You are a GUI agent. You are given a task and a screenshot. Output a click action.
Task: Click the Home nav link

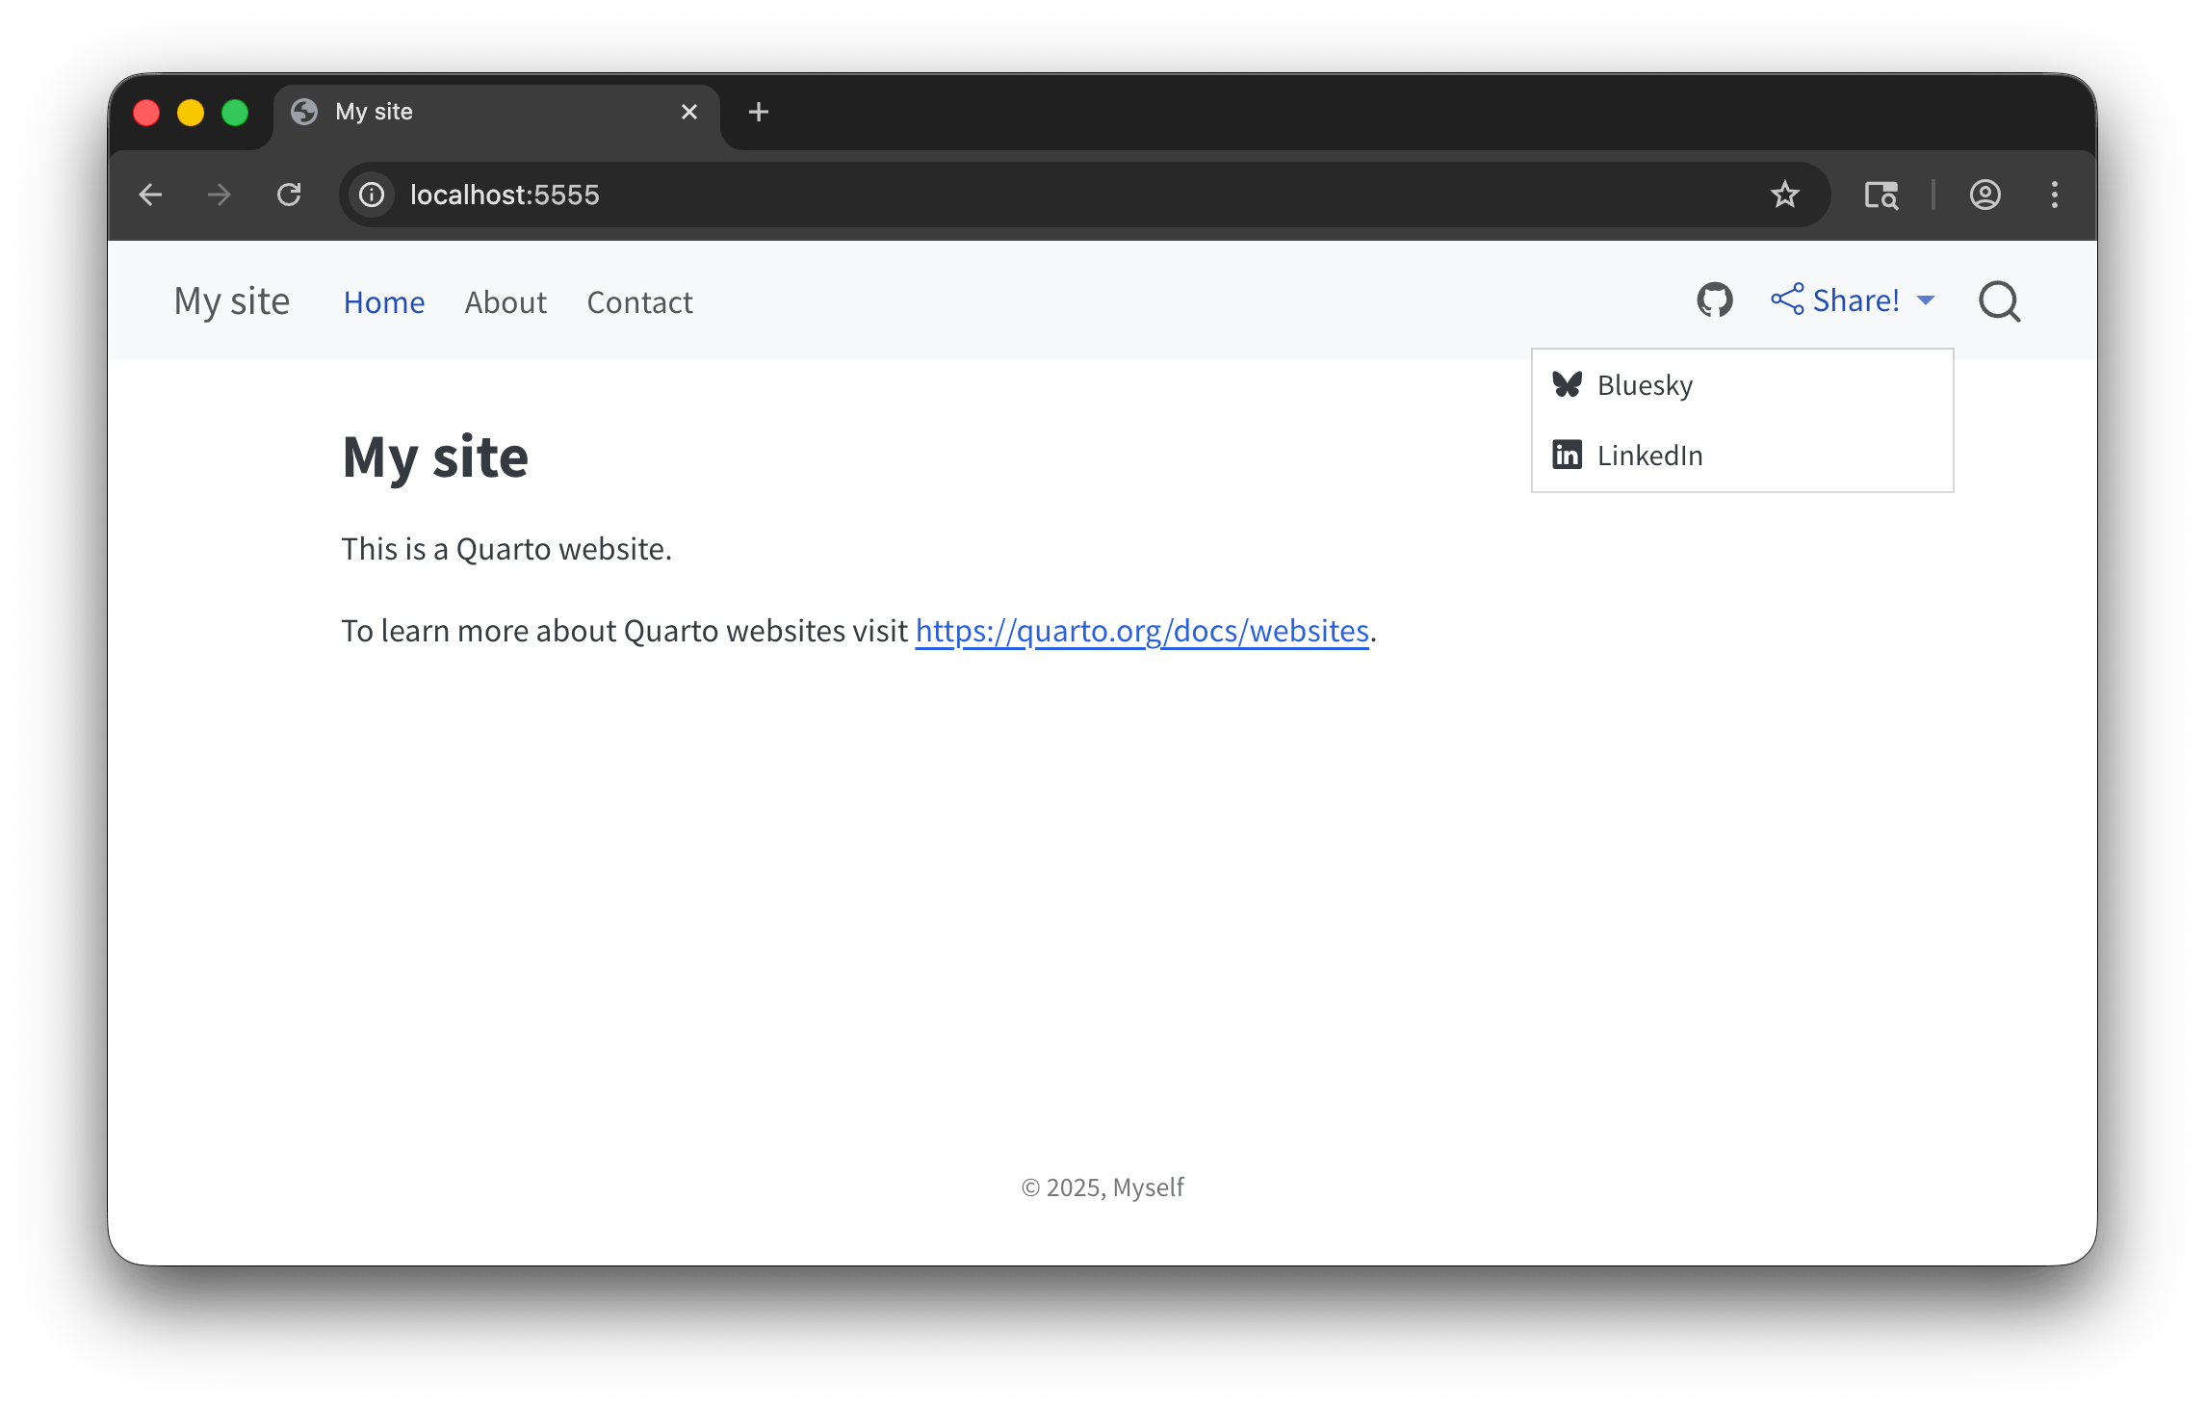pyautogui.click(x=383, y=302)
